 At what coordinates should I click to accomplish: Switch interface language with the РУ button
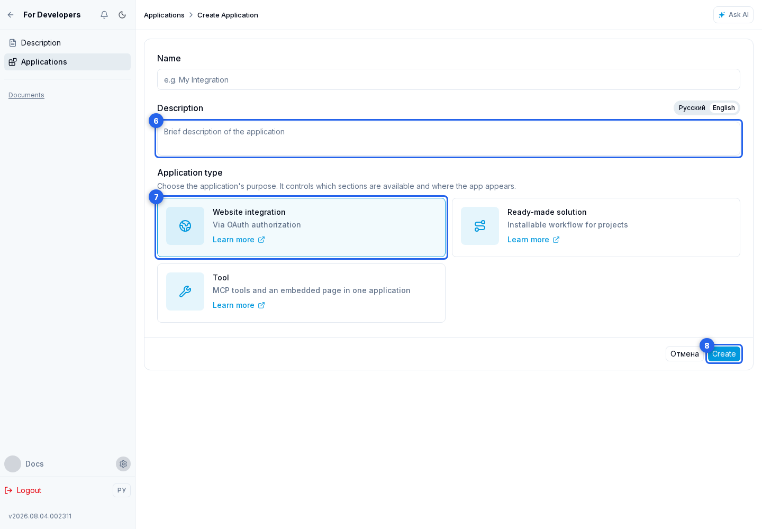(x=122, y=490)
